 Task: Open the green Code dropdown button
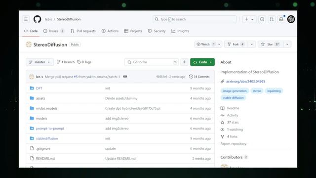[202, 62]
